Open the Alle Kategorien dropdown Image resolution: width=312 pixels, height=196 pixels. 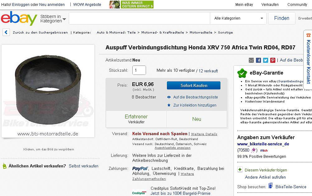[238, 18]
